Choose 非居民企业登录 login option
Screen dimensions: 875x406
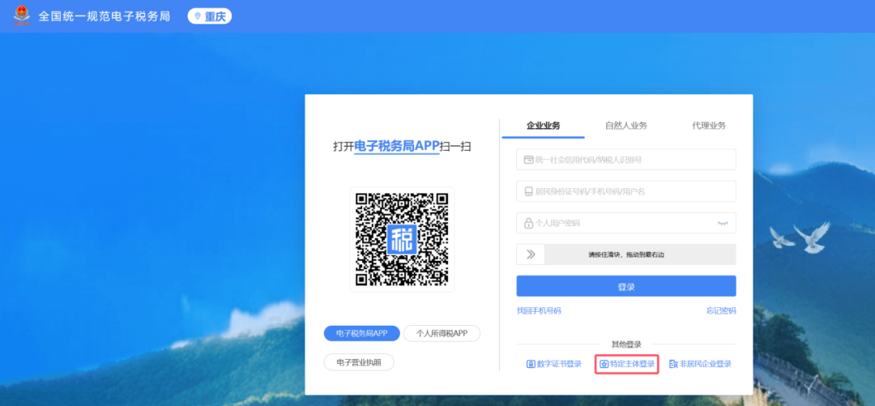[700, 364]
